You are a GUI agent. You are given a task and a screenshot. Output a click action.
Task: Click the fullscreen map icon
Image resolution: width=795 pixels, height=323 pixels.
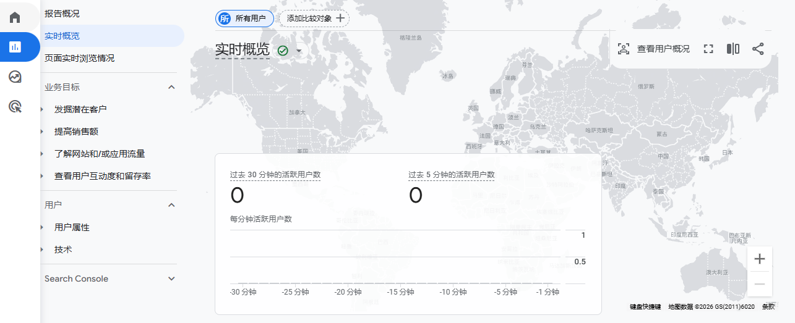pos(708,49)
